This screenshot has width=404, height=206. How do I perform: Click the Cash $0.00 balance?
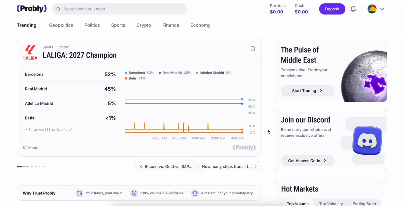tap(301, 9)
